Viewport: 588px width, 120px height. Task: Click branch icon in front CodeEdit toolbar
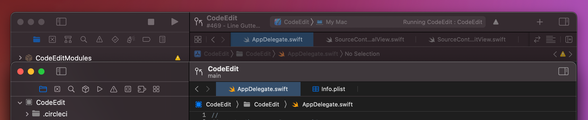199,71
